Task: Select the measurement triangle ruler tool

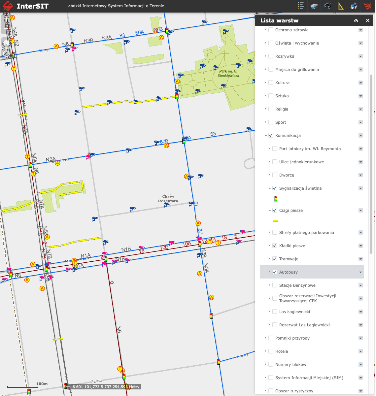Action: [x=341, y=6]
